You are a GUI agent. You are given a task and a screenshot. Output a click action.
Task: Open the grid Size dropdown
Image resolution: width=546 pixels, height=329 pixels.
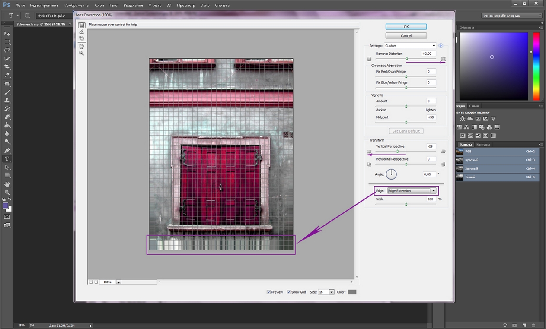click(332, 292)
